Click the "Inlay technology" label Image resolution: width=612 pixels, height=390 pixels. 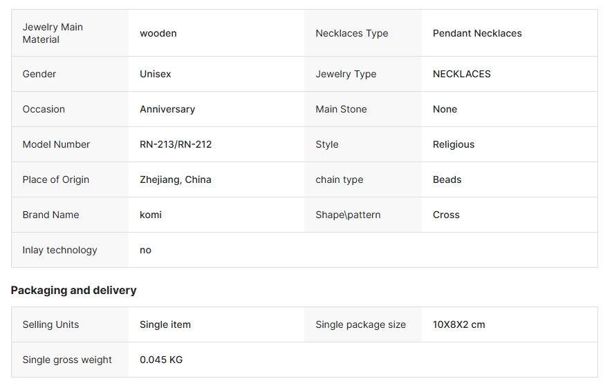coord(59,250)
